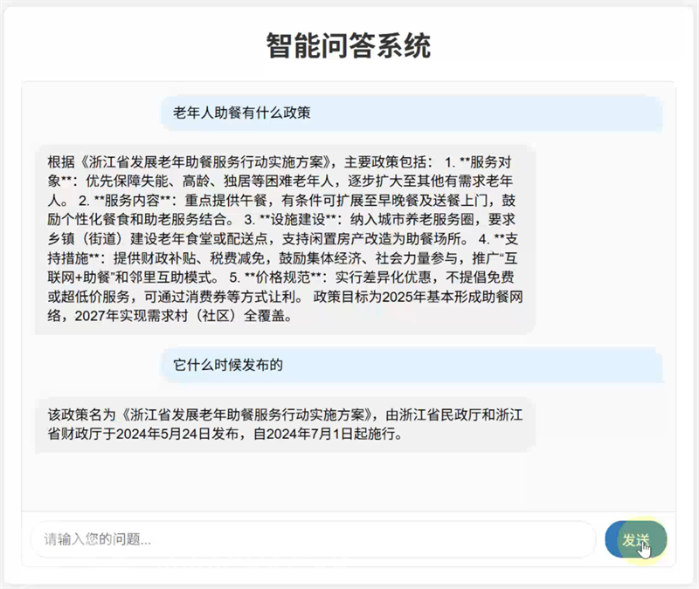
Task: Click the 智能问答系统 title heading
Action: tap(349, 45)
